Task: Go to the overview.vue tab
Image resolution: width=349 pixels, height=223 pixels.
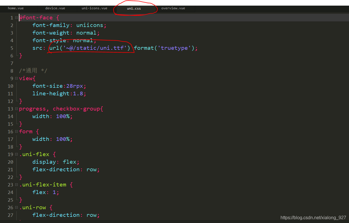Action: click(173, 8)
